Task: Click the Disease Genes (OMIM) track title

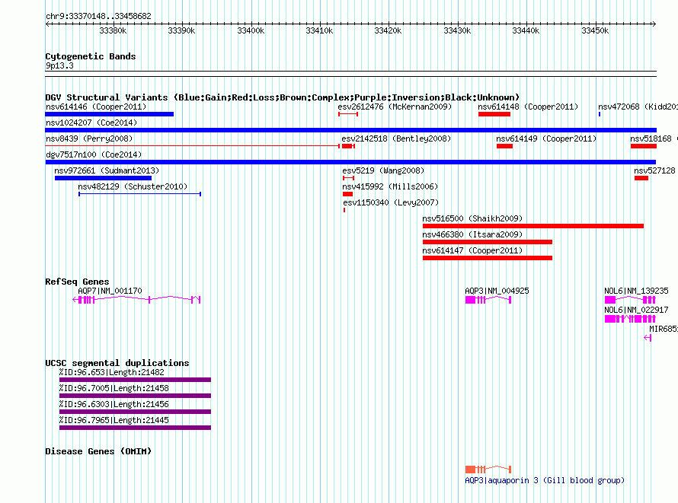Action: 98,451
